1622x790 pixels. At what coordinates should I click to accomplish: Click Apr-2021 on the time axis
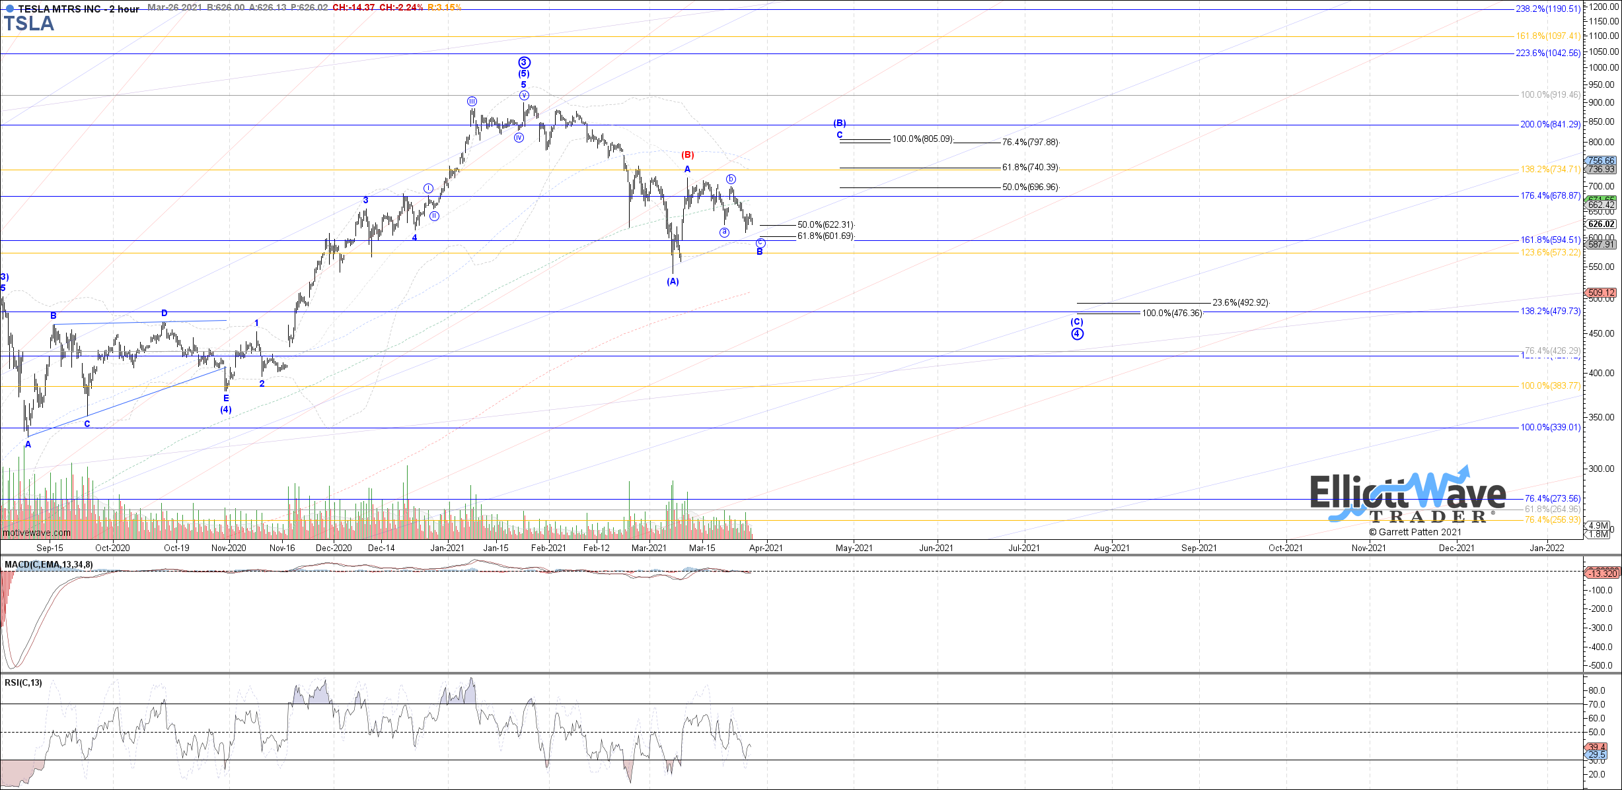pyautogui.click(x=766, y=548)
